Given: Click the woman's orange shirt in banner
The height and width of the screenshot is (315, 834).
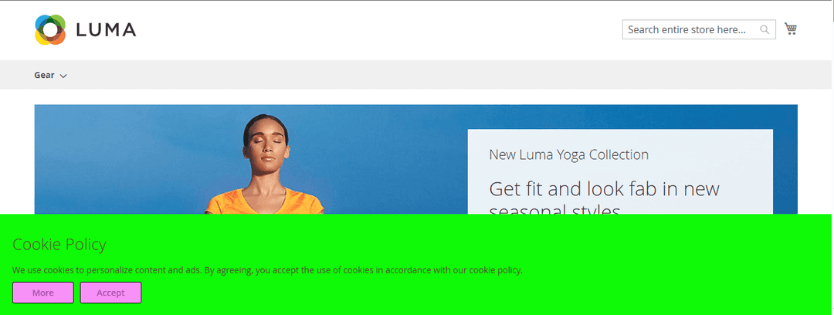Looking at the screenshot, I should tap(264, 203).
